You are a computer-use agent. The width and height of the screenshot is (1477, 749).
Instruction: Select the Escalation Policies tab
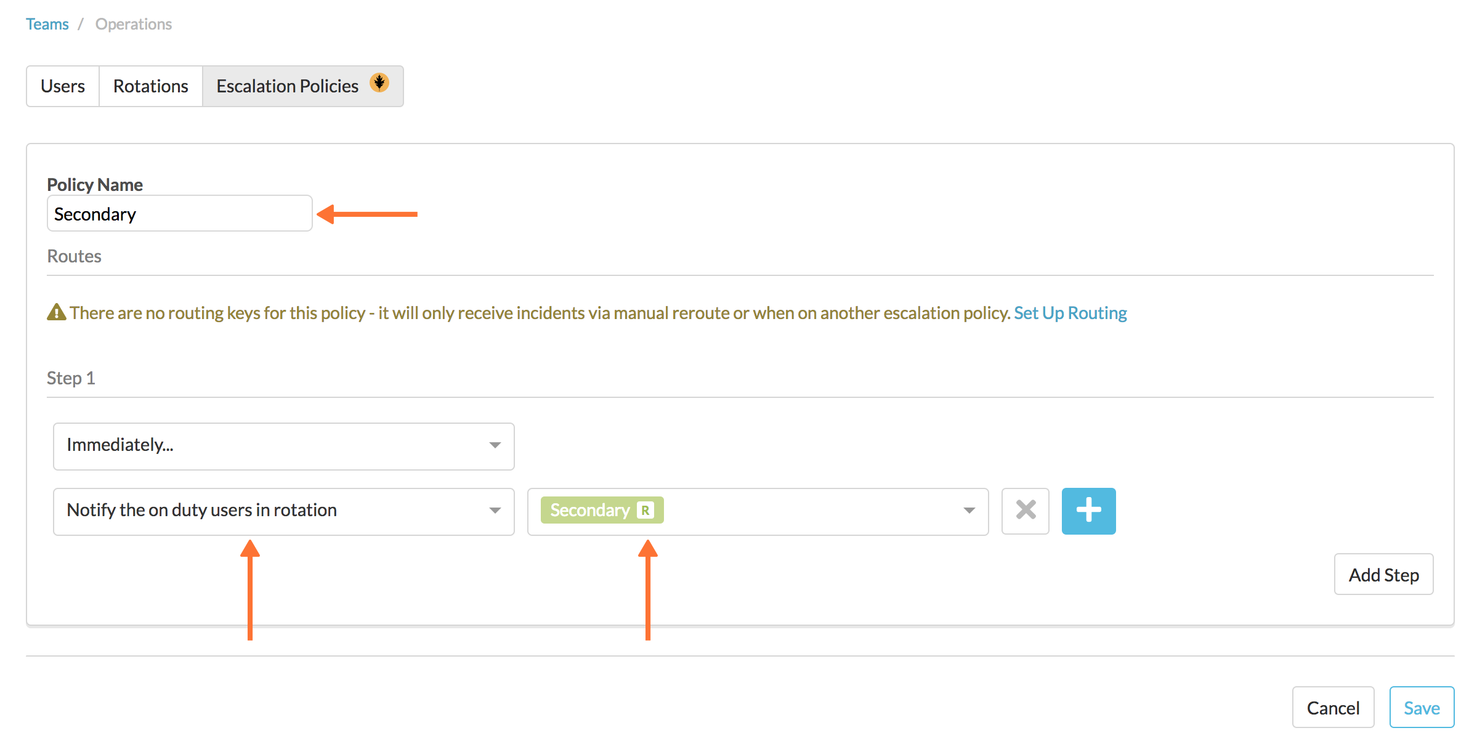[x=303, y=86]
